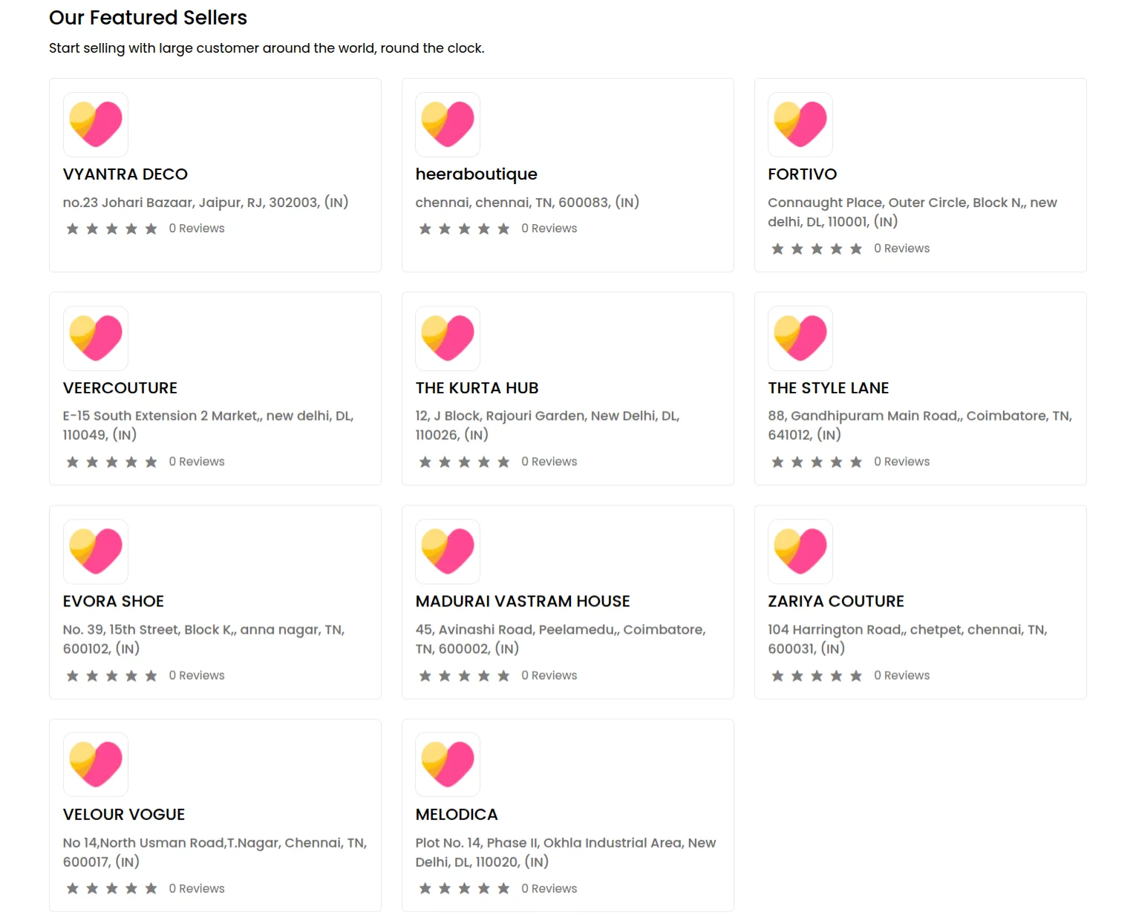This screenshot has height=918, width=1136.
Task: Select THE KURTA HUB logo icon
Action: 448,338
